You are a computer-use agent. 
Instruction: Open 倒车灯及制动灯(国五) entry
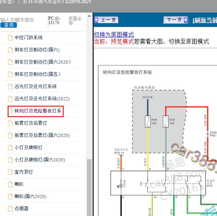pyautogui.click(x=37, y=74)
